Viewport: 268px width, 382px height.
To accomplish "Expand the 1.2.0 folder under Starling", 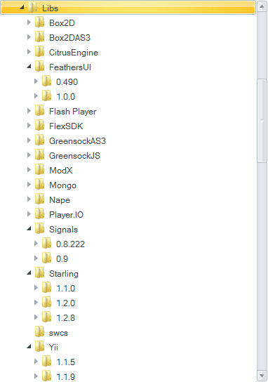I will [36, 303].
